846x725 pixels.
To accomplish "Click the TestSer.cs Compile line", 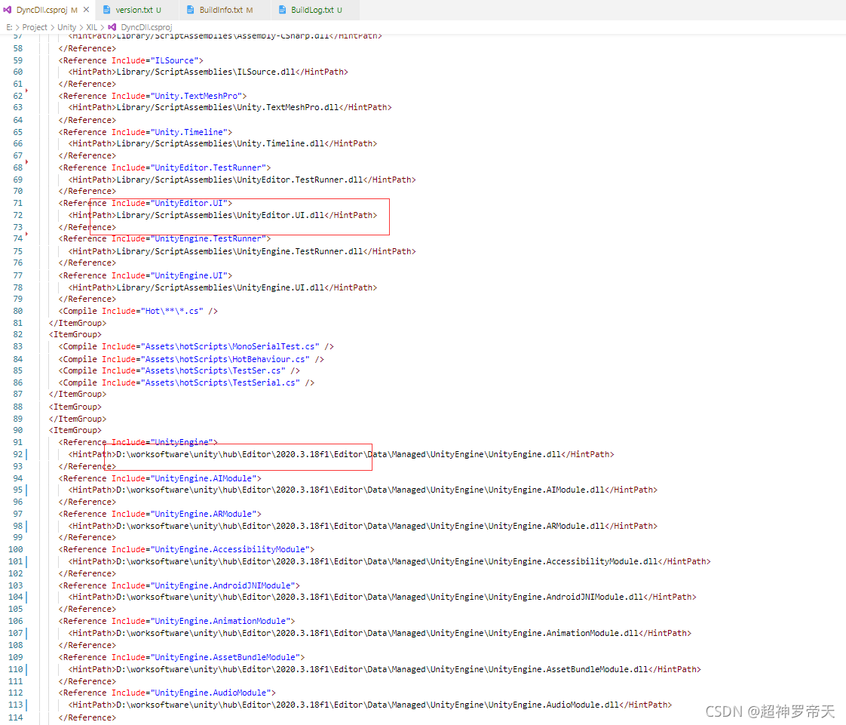I will click(179, 371).
